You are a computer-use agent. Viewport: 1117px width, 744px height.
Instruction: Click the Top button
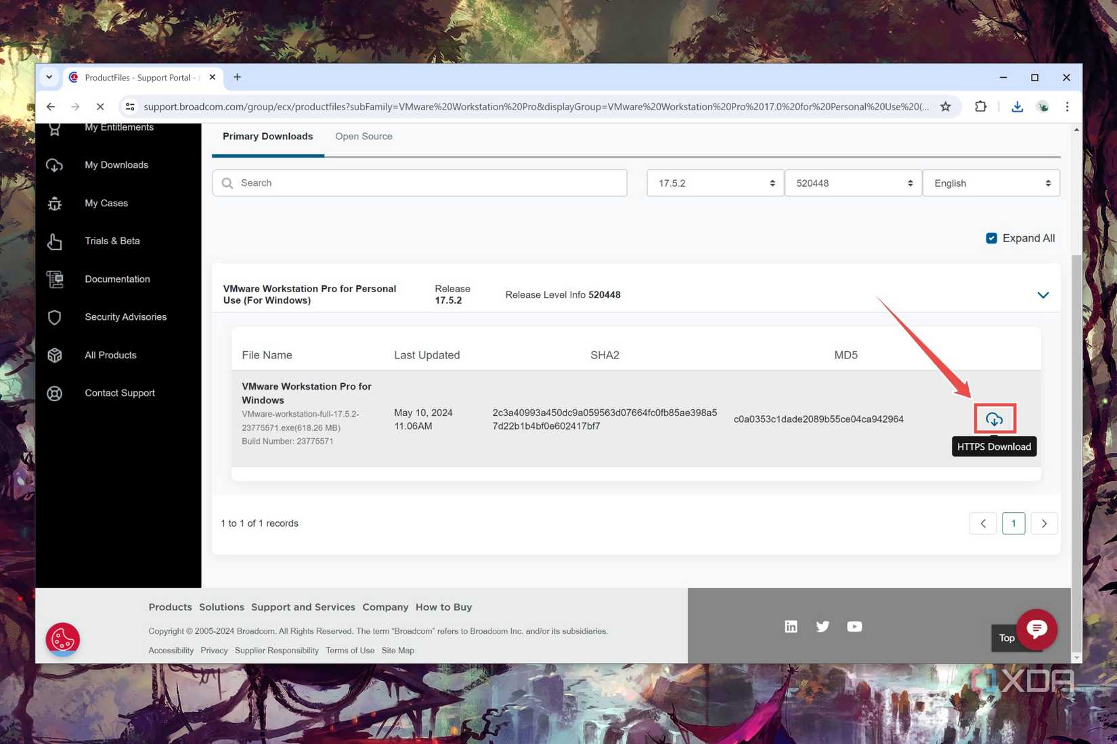tap(1006, 638)
